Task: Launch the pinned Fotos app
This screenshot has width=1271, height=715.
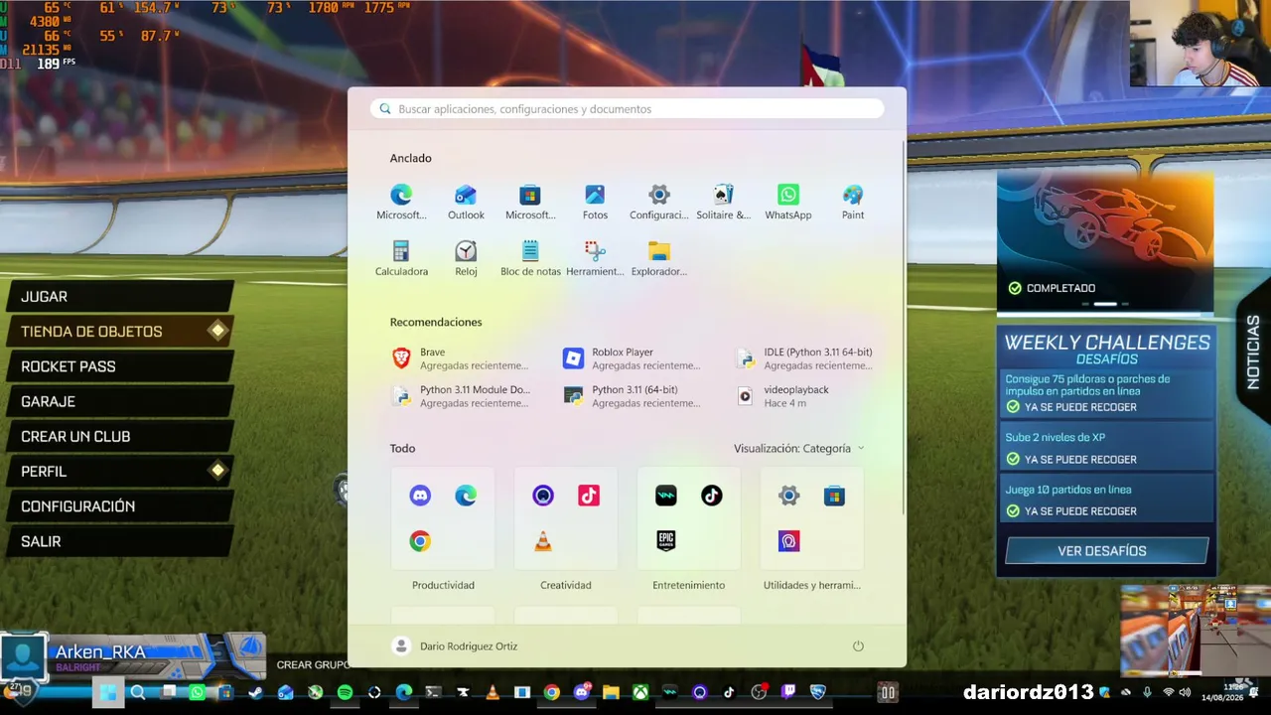Action: 595,202
